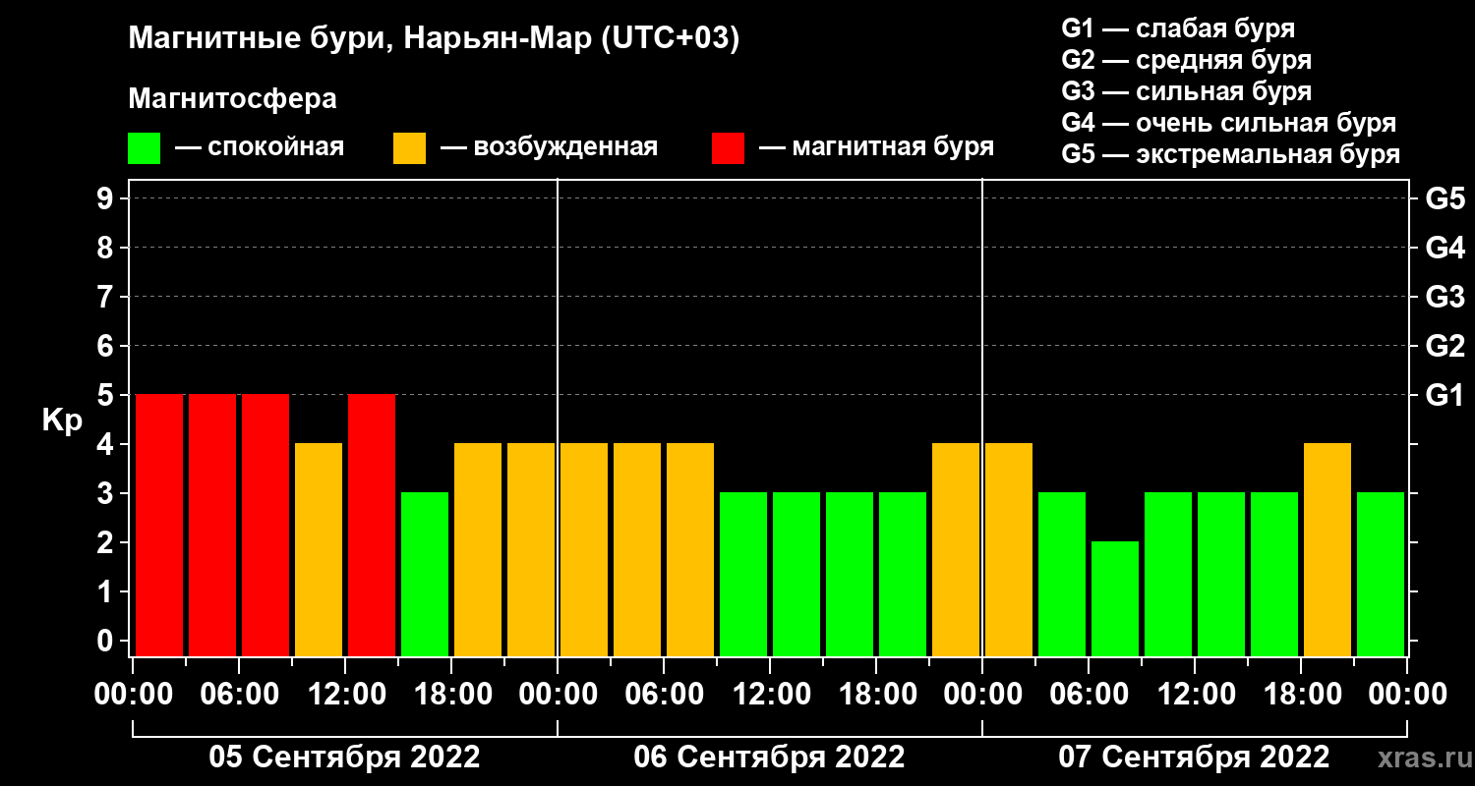Click the green 09:00–12:00 bar on 06 Сентября
The width and height of the screenshot is (1475, 786).
(743, 574)
